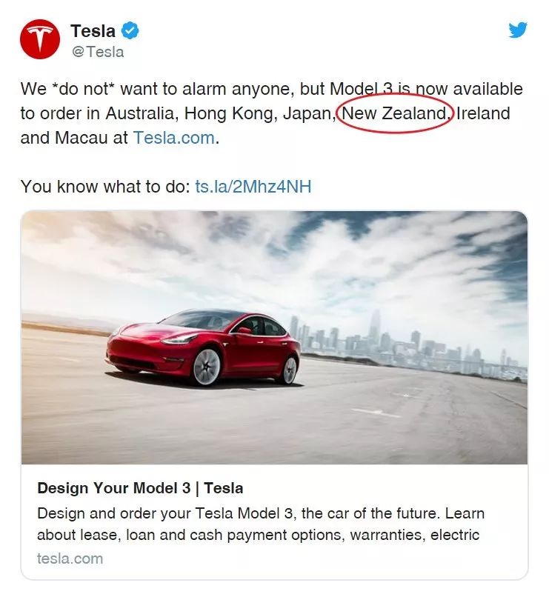This screenshot has height=597, width=549.
Task: Click the circled "New Zealand" text
Action: [x=394, y=114]
